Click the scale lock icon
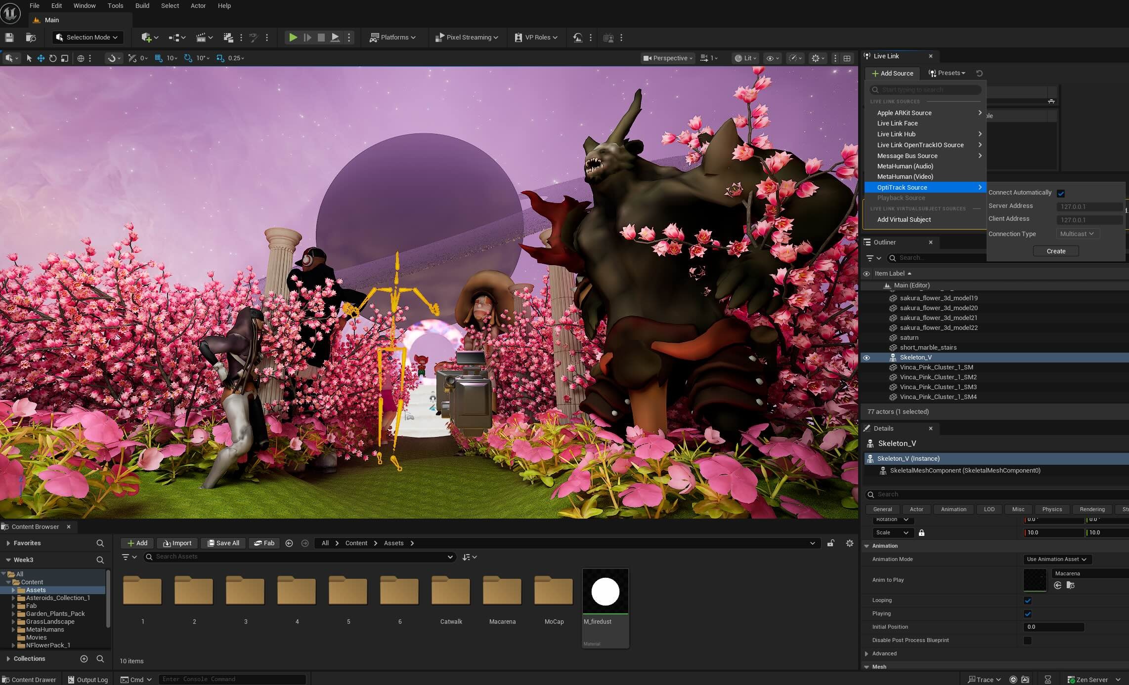The height and width of the screenshot is (685, 1129). pyautogui.click(x=921, y=533)
